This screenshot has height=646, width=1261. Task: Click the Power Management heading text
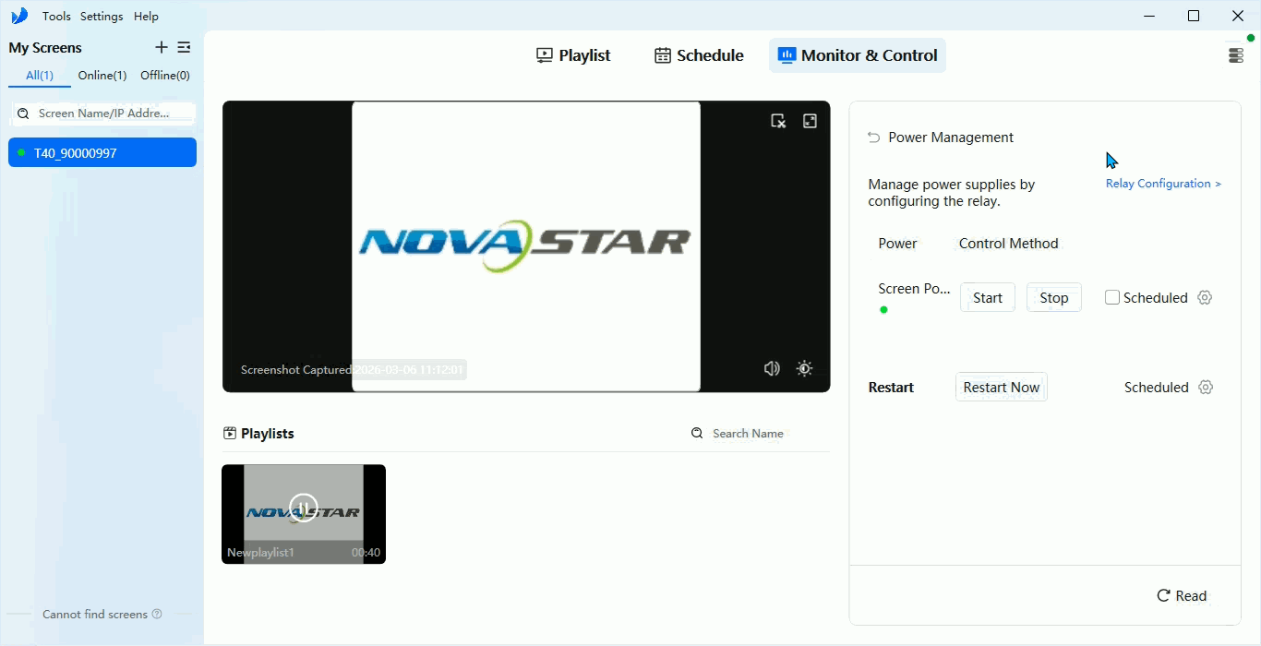click(x=951, y=138)
